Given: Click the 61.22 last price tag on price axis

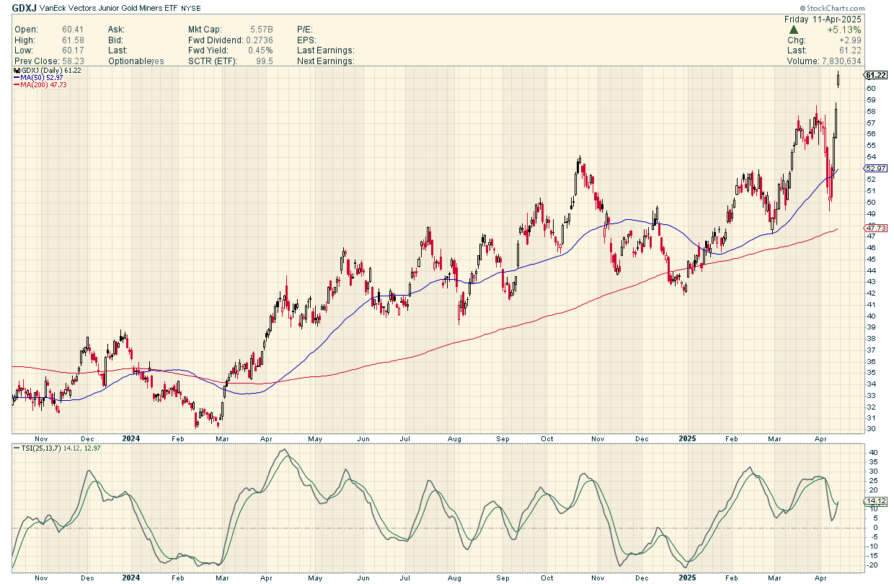Looking at the screenshot, I should (875, 75).
